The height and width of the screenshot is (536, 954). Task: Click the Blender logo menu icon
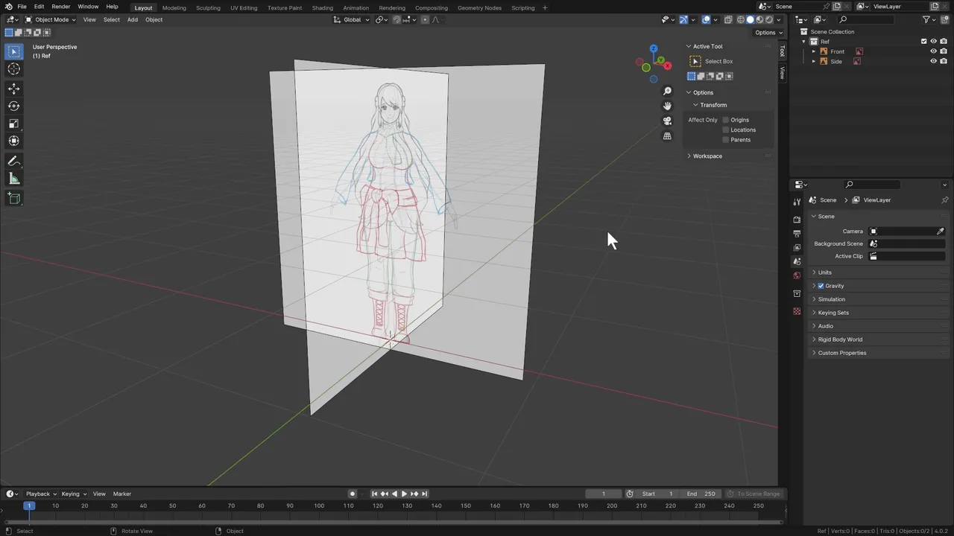pos(8,7)
